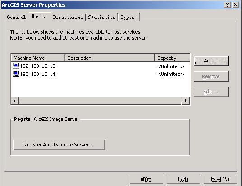Click the Capacity column header
The height and width of the screenshot is (186, 242).
click(x=172, y=58)
